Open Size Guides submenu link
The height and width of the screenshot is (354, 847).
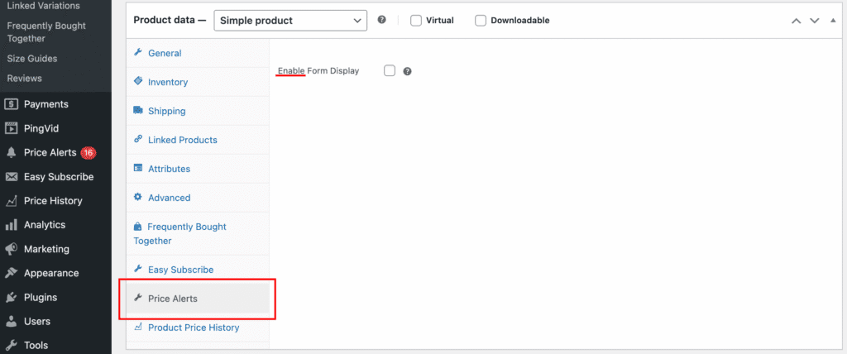[31, 59]
